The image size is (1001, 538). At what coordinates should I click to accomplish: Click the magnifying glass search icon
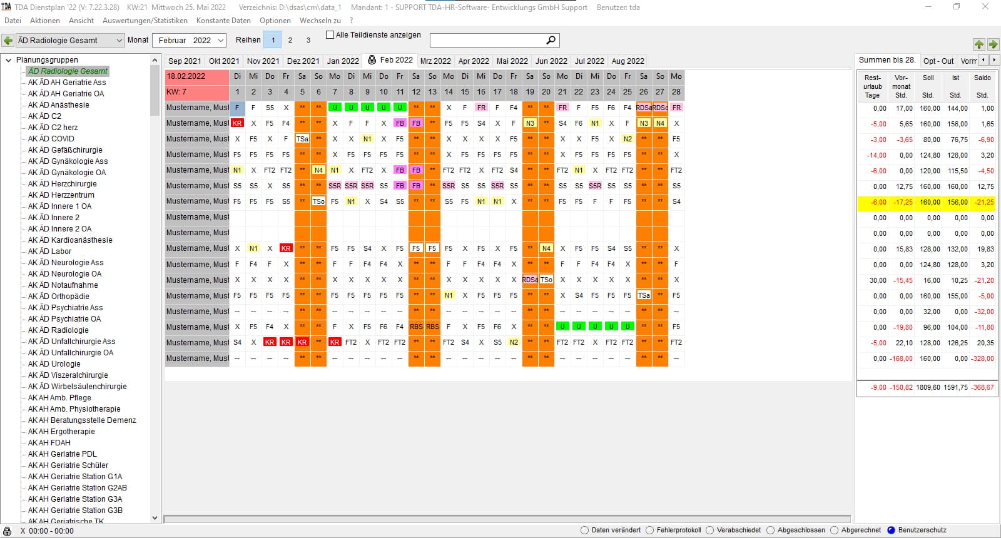tap(551, 40)
